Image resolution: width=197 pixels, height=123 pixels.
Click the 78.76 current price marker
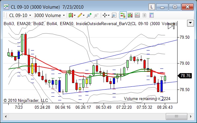click(185, 76)
